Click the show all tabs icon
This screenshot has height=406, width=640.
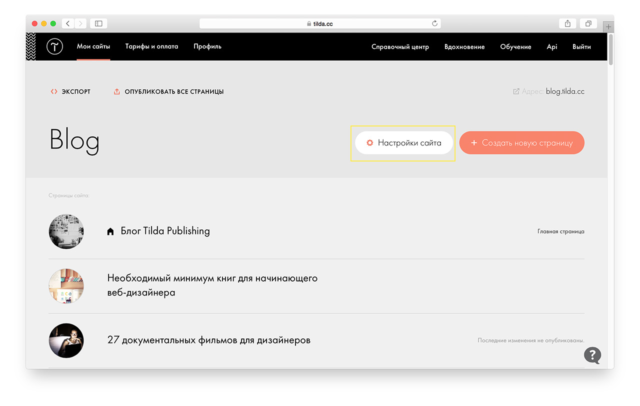[588, 23]
